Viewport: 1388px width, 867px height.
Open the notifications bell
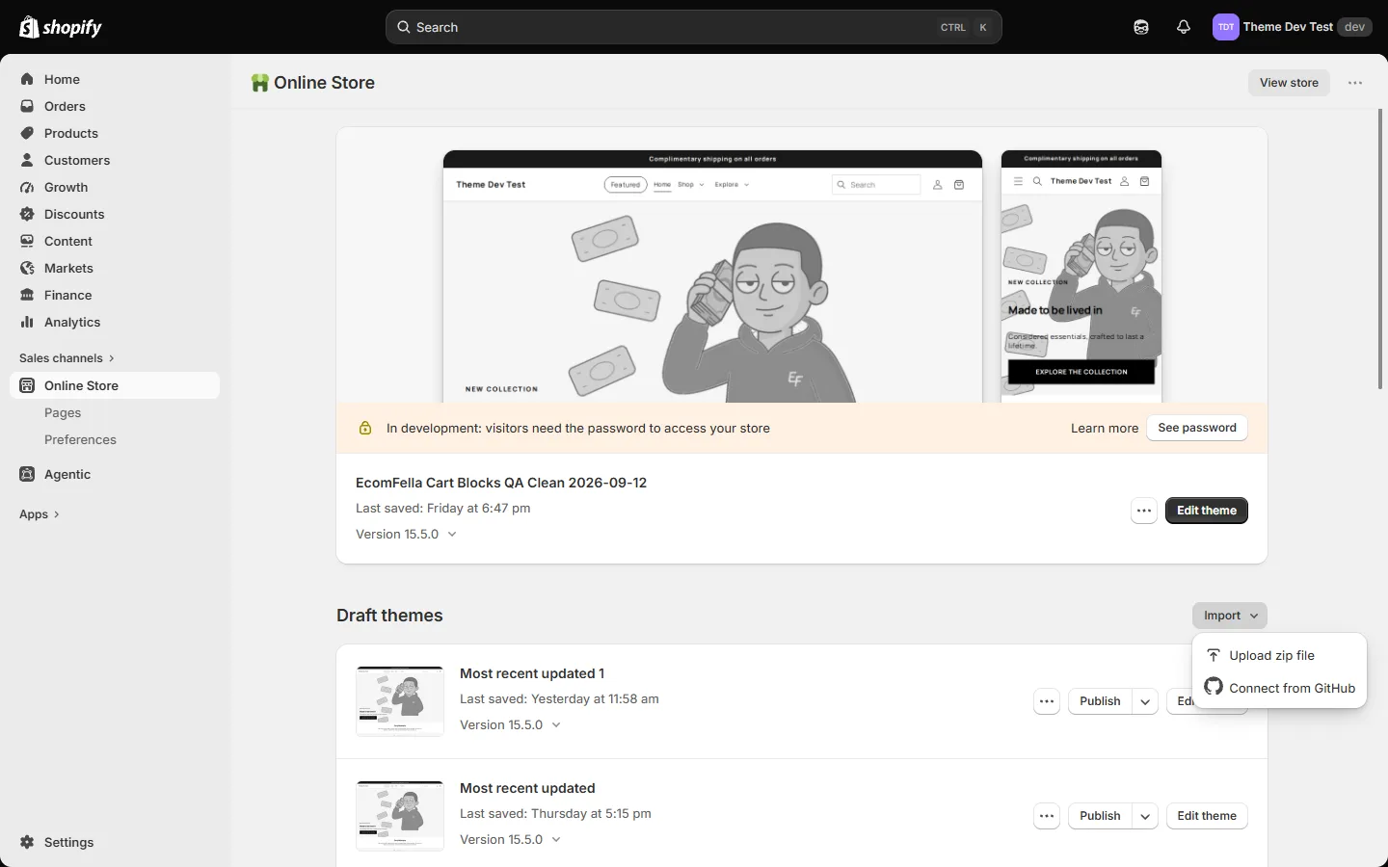pyautogui.click(x=1184, y=27)
